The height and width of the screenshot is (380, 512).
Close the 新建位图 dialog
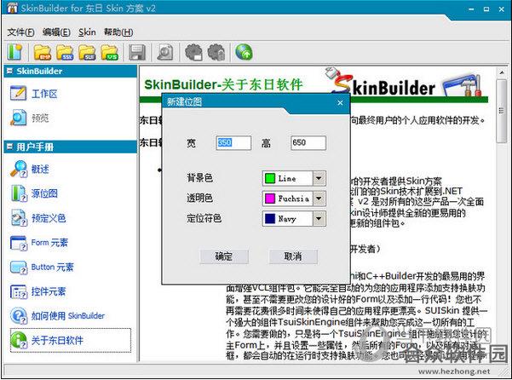click(x=340, y=103)
